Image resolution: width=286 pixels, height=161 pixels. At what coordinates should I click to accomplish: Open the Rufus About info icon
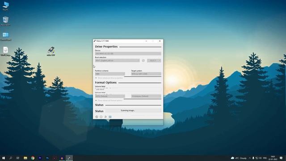pos(101,117)
